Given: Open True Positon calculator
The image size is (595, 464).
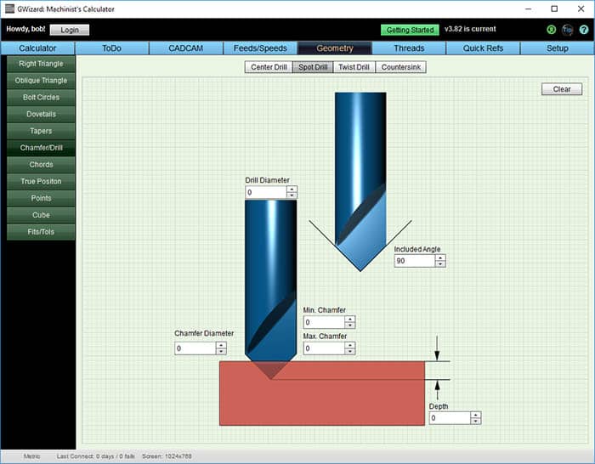Looking at the screenshot, I should pyautogui.click(x=41, y=181).
